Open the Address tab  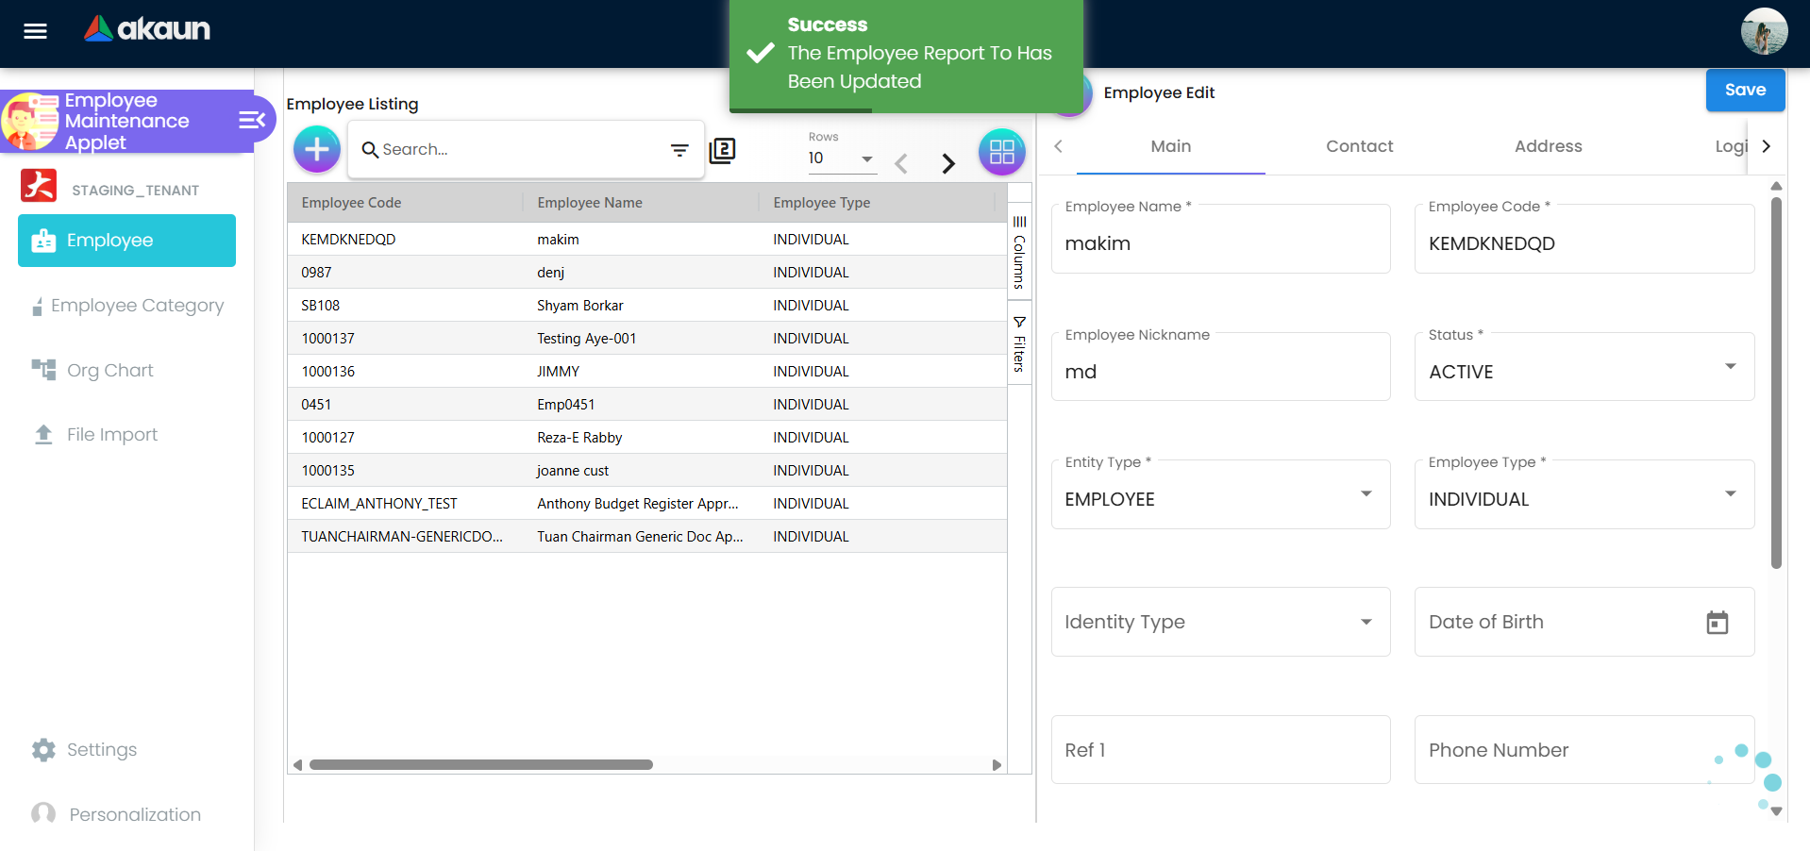pyautogui.click(x=1548, y=146)
